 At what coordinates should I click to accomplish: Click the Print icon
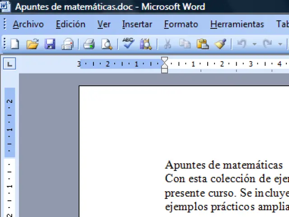(89, 44)
